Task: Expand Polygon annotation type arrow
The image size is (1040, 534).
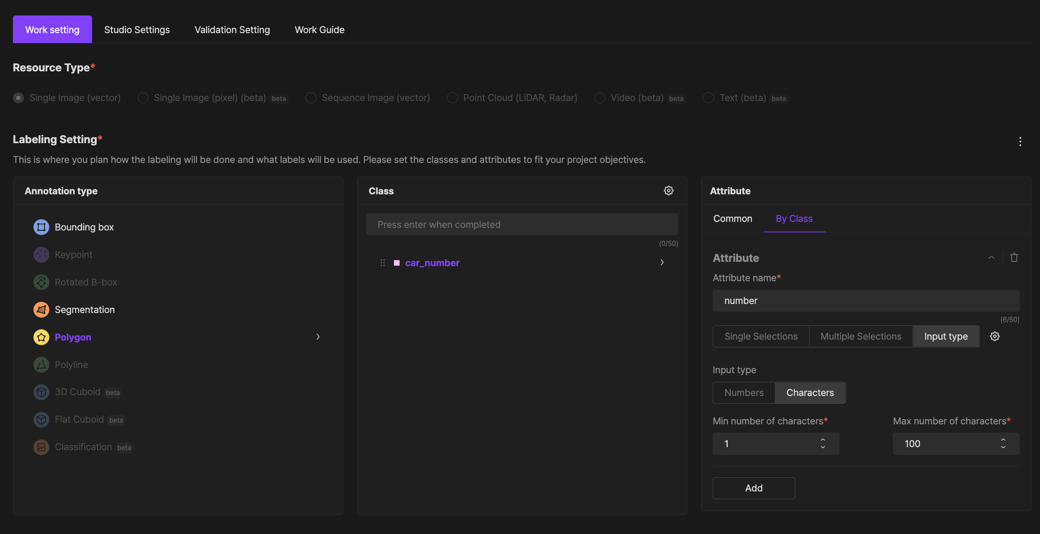Action: [x=318, y=337]
